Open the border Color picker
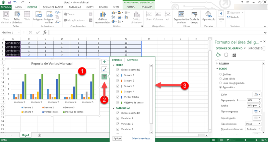Image resolution: width=268 pixels, height=142 pixels. pyautogui.click(x=257, y=94)
